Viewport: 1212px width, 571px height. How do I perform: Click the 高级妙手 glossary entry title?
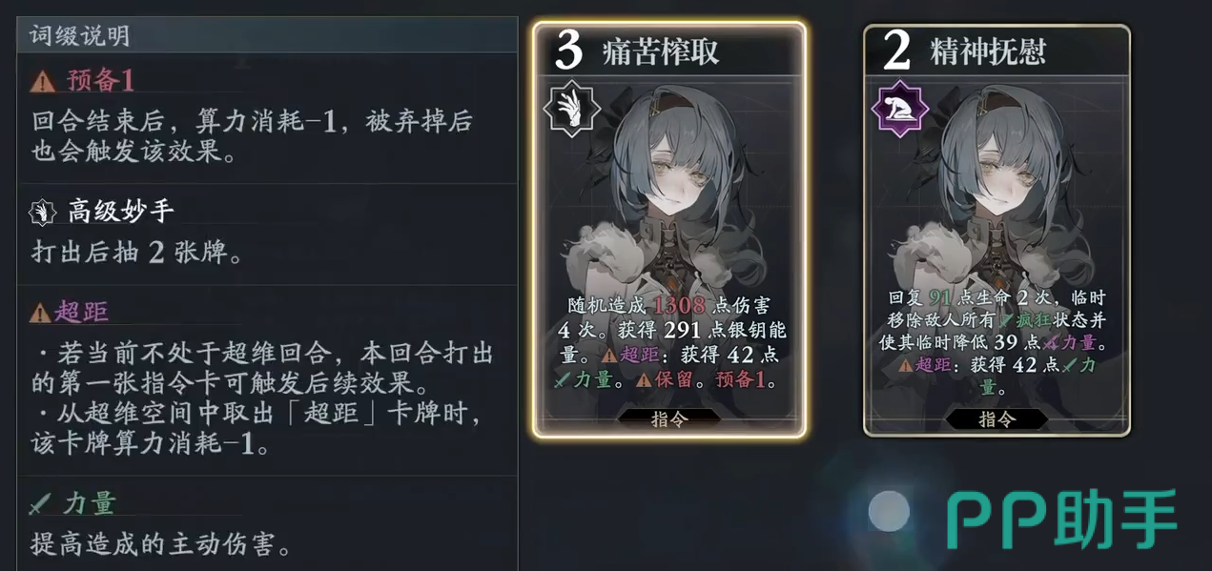(121, 212)
